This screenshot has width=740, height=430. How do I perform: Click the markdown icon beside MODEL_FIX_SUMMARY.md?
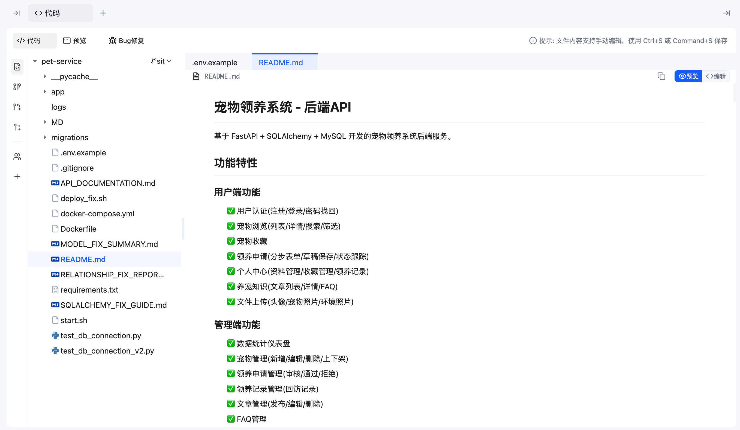tap(55, 244)
